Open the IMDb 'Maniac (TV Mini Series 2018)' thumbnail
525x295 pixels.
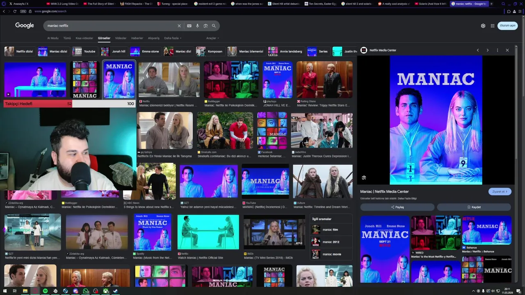274,232
